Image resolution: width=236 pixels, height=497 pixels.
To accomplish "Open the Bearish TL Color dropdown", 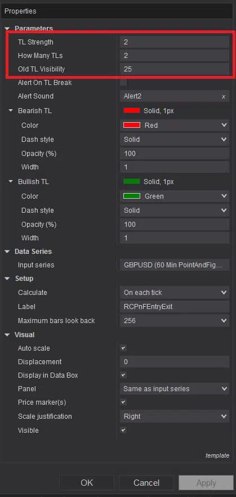I will click(175, 125).
